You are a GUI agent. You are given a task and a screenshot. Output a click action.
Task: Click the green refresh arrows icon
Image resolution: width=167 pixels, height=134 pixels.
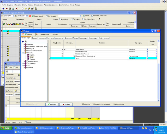[13, 9]
